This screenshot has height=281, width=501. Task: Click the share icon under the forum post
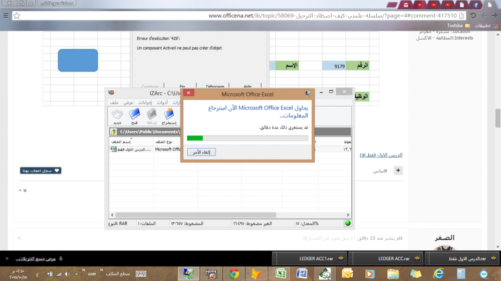tap(19, 238)
